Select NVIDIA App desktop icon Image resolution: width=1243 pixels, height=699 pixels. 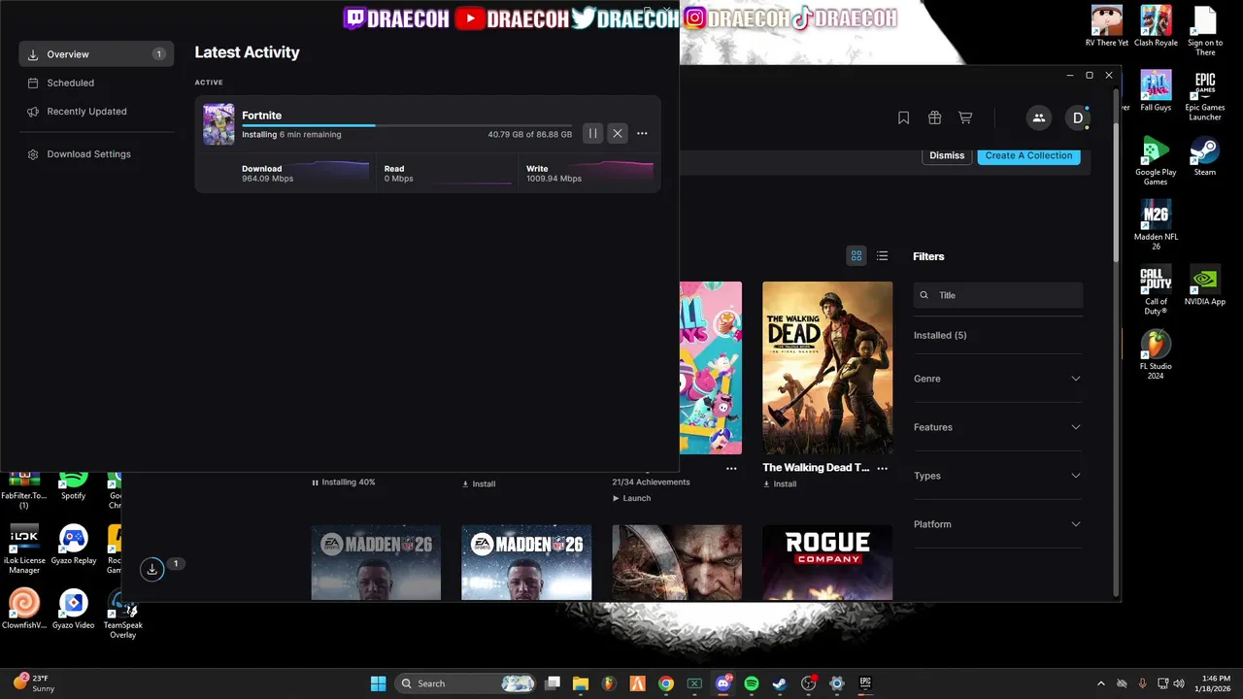tap(1205, 286)
